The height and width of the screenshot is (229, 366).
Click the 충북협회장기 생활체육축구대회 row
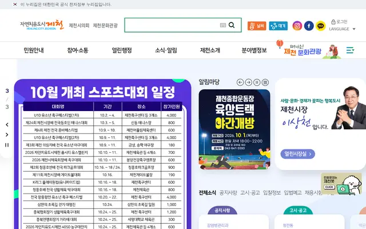pos(102,212)
